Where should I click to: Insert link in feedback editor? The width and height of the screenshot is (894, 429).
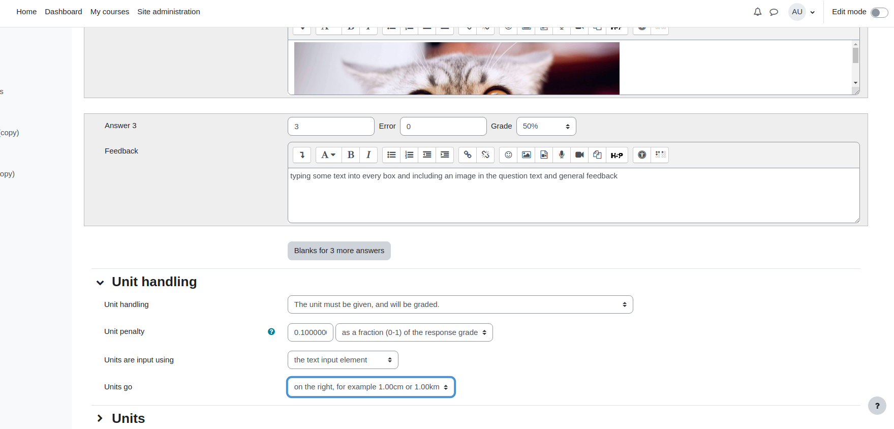point(468,155)
